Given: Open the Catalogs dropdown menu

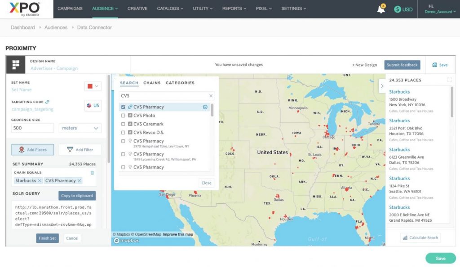Looking at the screenshot, I should pyautogui.click(x=170, y=9).
